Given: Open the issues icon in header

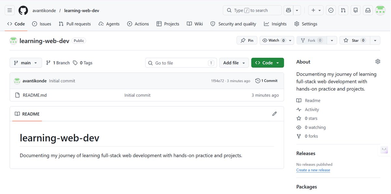Looking at the screenshot, I should (x=331, y=10).
